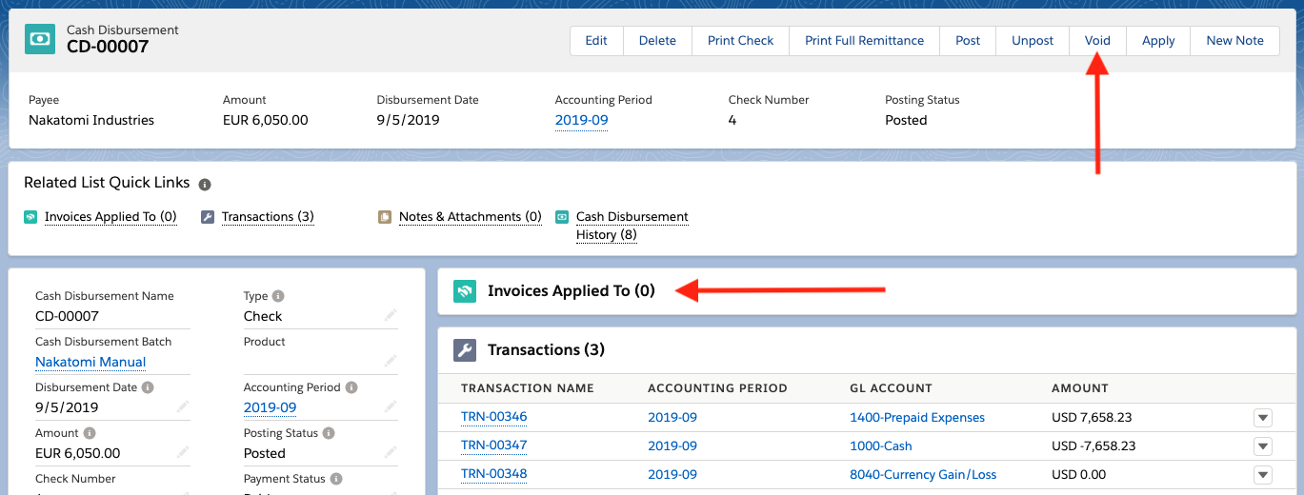
Task: Click the Cash Disbursement record icon in header
Action: (41, 39)
